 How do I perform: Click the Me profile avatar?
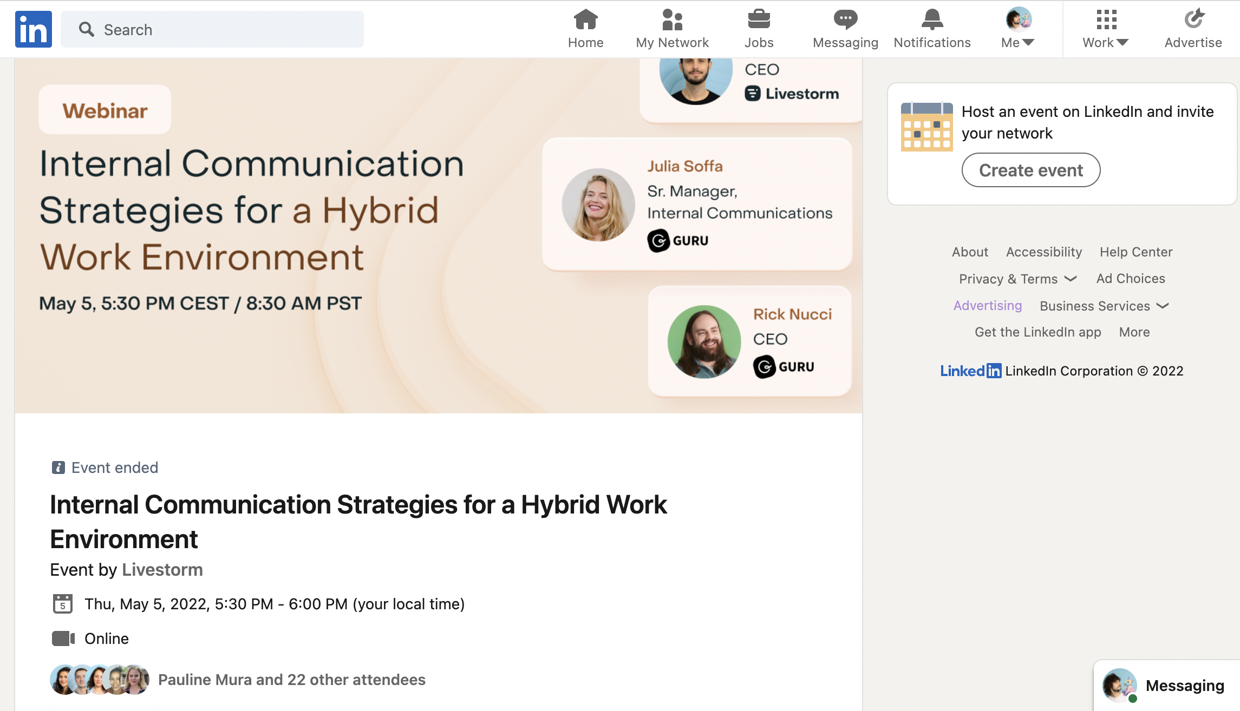tap(1019, 19)
